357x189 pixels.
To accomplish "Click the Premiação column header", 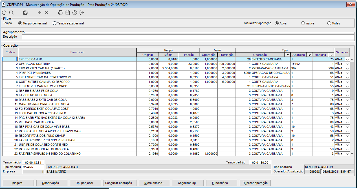I will [226, 55].
